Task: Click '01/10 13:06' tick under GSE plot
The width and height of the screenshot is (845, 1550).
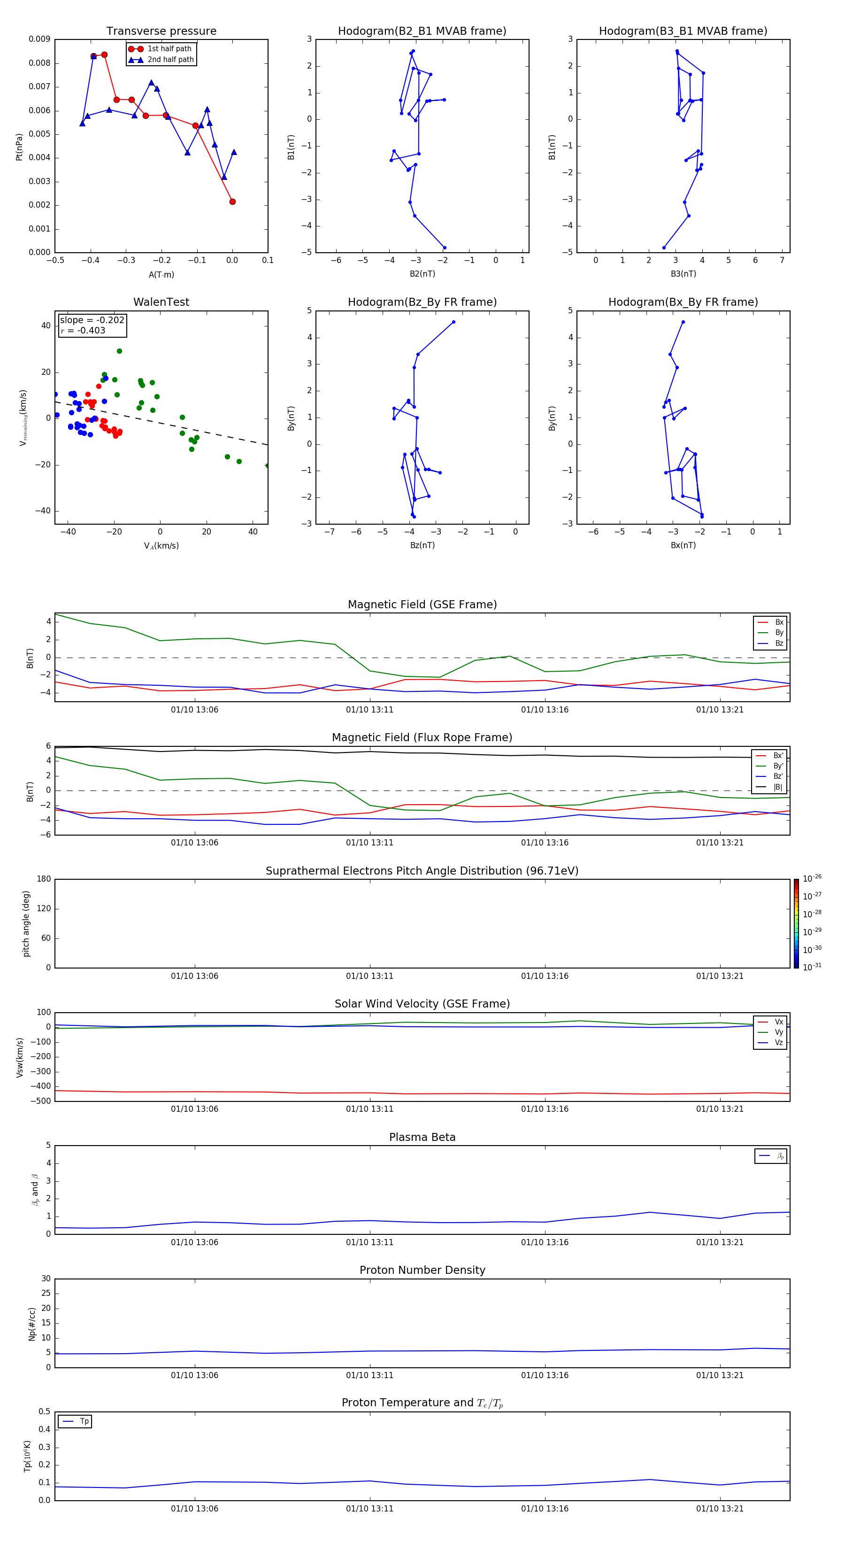Action: [x=194, y=710]
